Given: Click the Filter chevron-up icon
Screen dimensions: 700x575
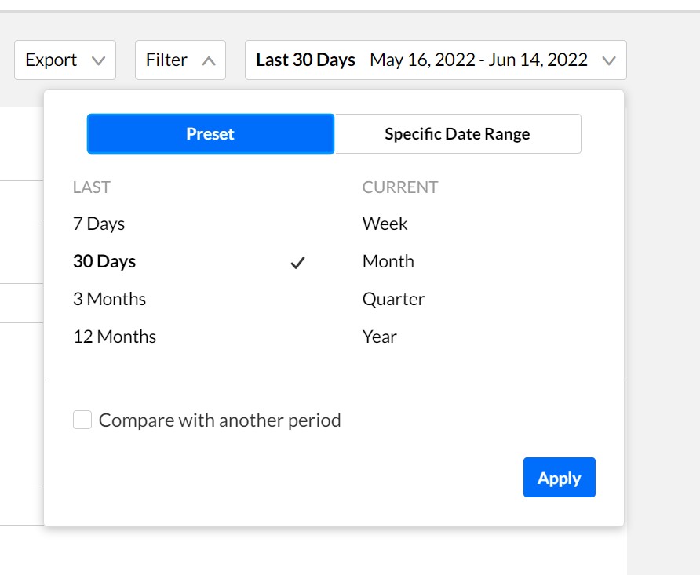Looking at the screenshot, I should click(209, 60).
